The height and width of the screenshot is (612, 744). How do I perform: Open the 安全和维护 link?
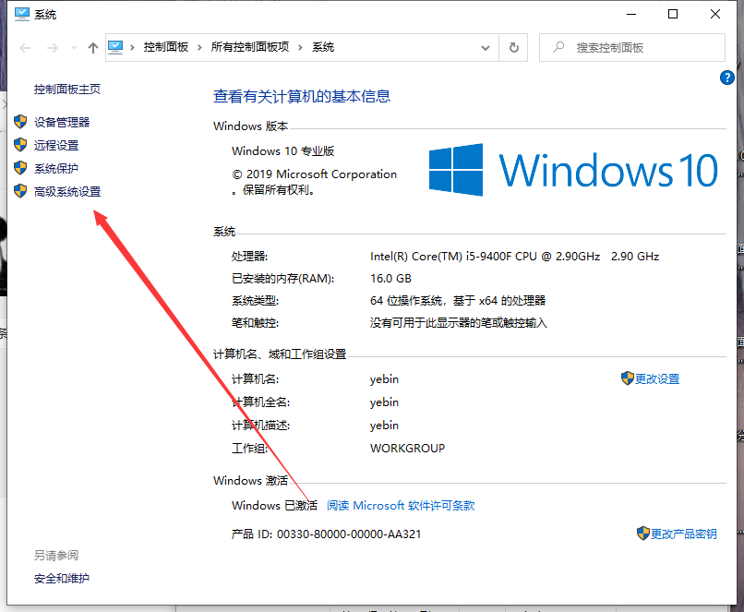click(x=62, y=579)
